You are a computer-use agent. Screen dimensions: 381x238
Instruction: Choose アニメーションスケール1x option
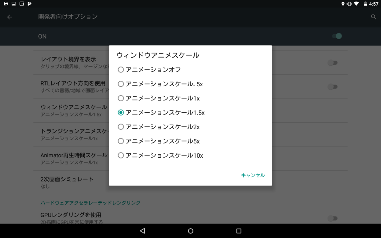tap(121, 98)
